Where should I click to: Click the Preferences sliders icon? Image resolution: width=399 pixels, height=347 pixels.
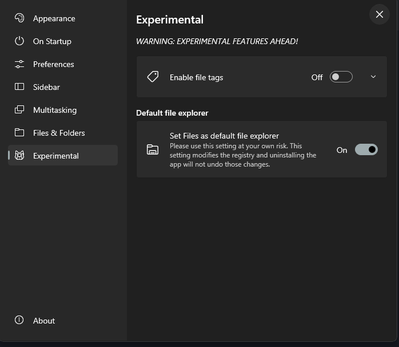pos(19,64)
